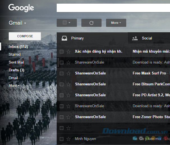This screenshot has width=170, height=145.
Task: Switch to the Social tab
Action: [149, 38]
